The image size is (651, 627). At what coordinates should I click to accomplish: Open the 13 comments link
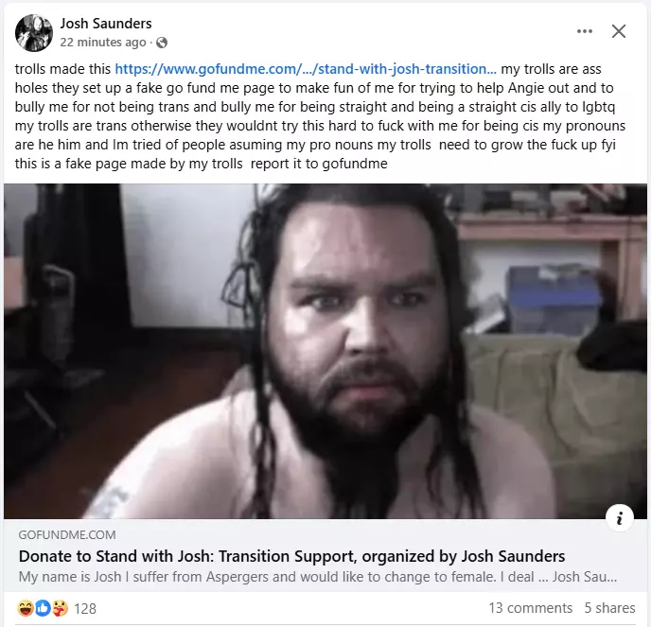530,608
